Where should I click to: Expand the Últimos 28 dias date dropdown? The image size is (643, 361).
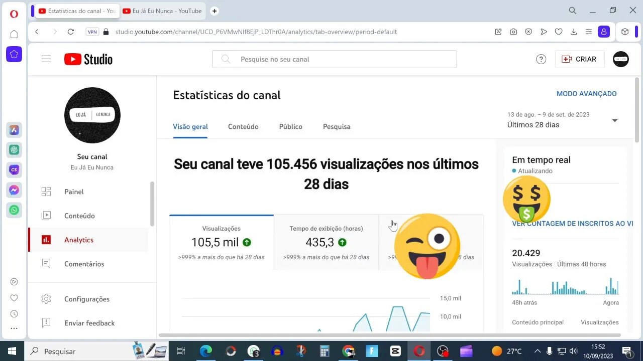click(562, 120)
